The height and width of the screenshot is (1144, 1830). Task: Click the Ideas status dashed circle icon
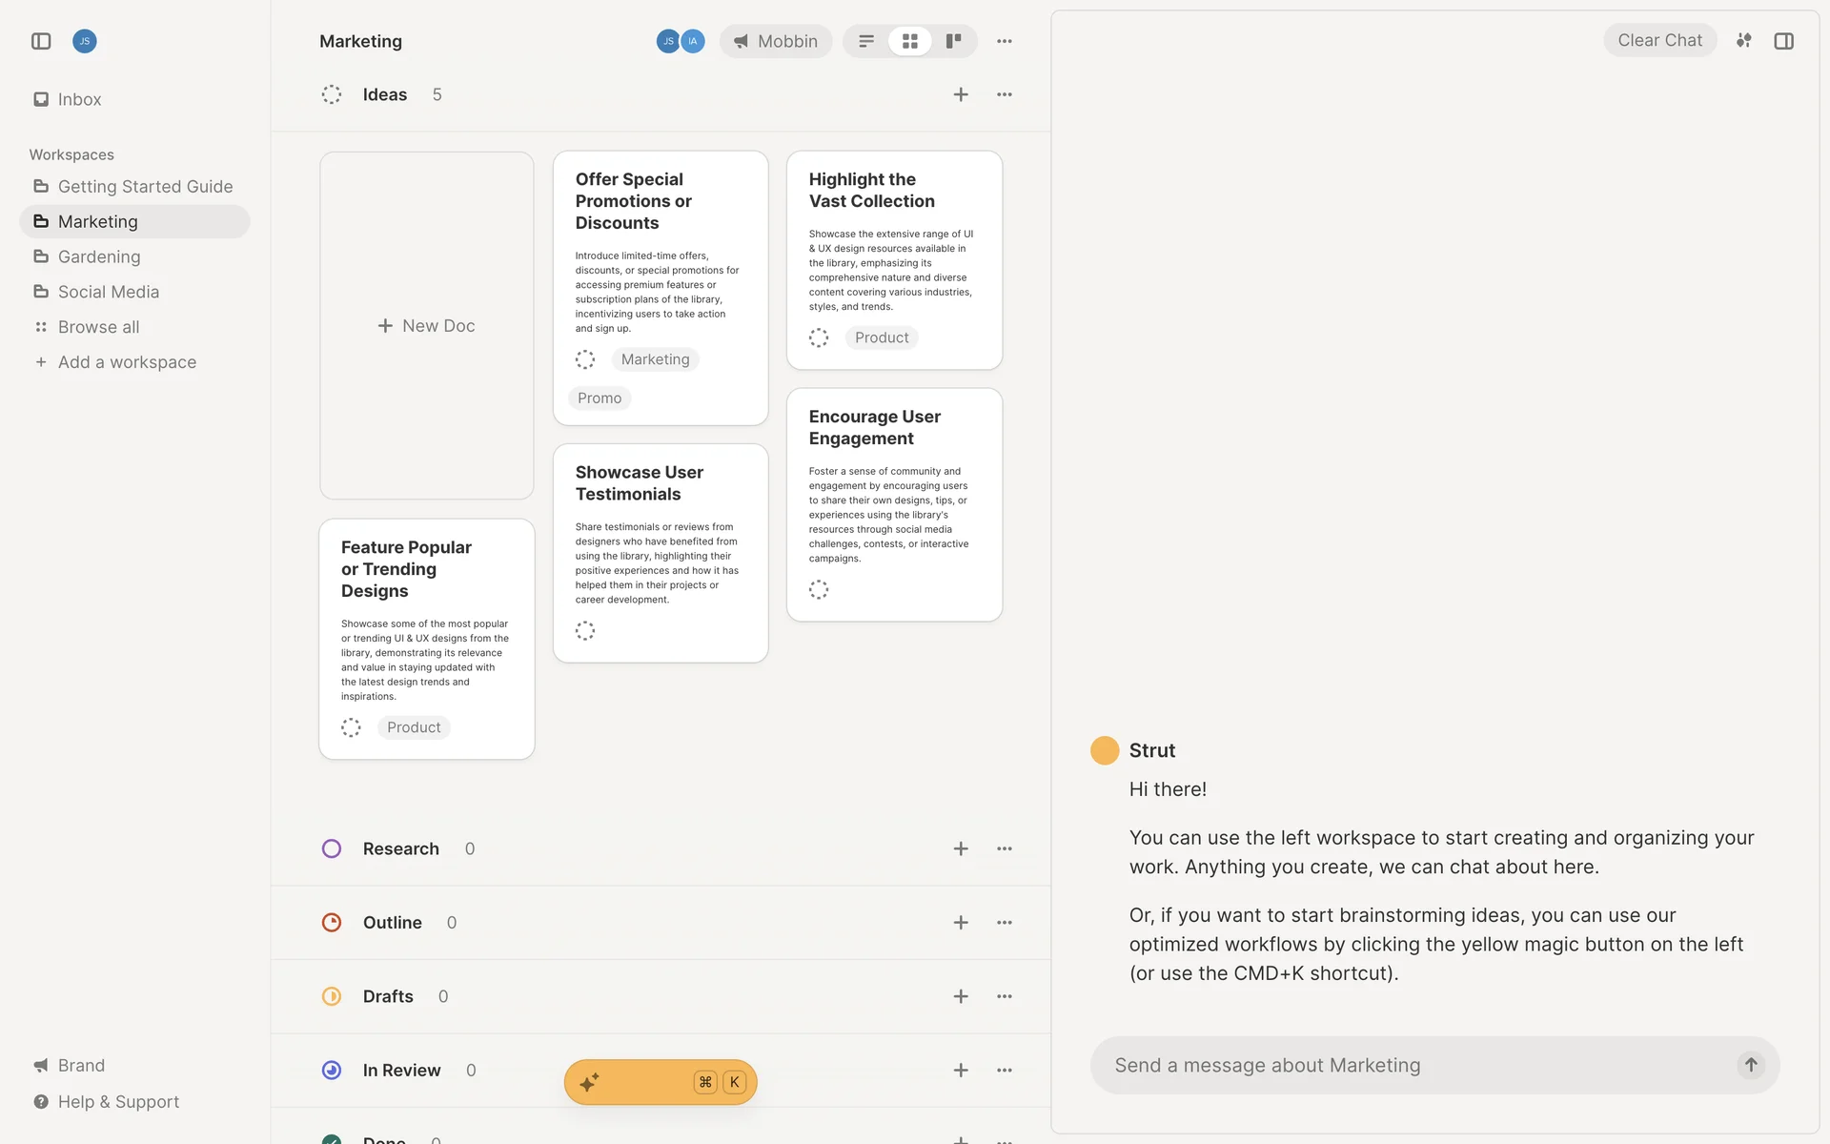332,94
